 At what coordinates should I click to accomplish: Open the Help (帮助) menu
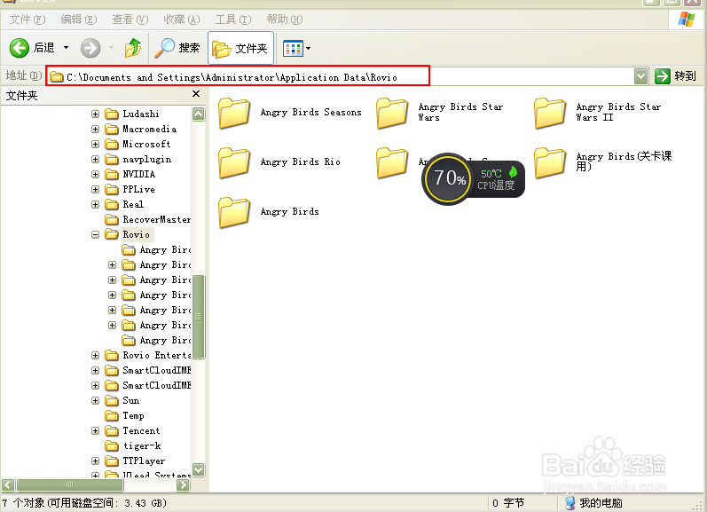click(284, 20)
